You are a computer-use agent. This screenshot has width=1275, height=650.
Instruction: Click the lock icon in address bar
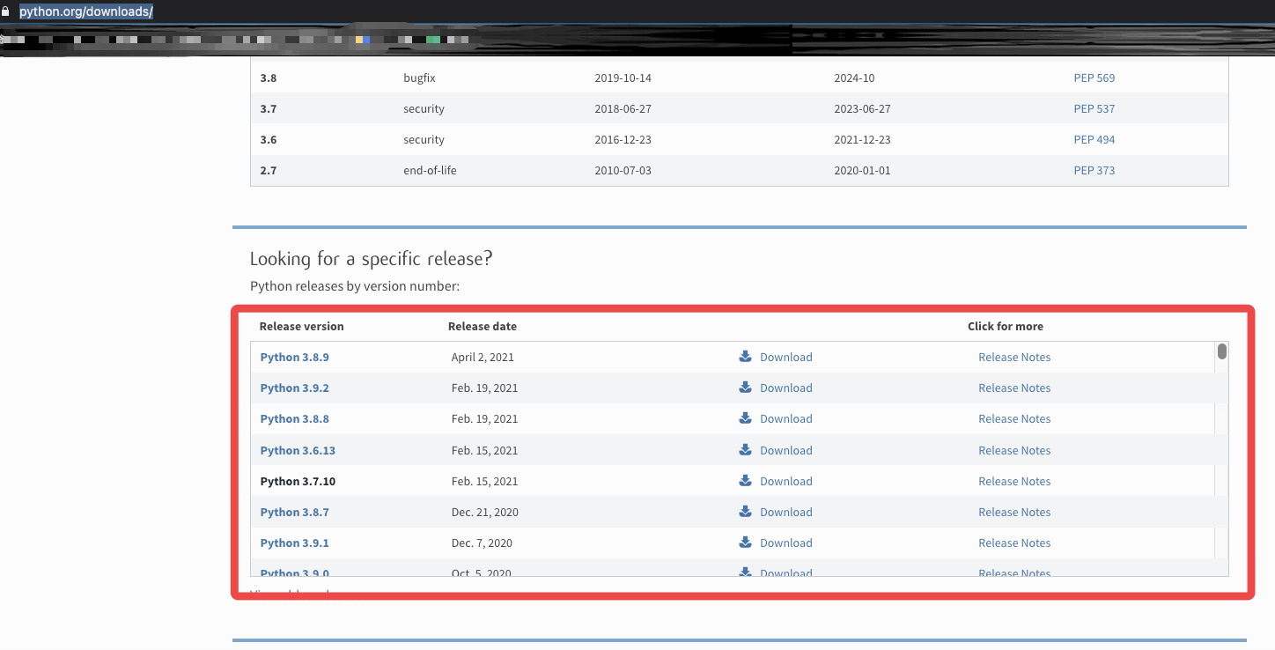[6, 12]
